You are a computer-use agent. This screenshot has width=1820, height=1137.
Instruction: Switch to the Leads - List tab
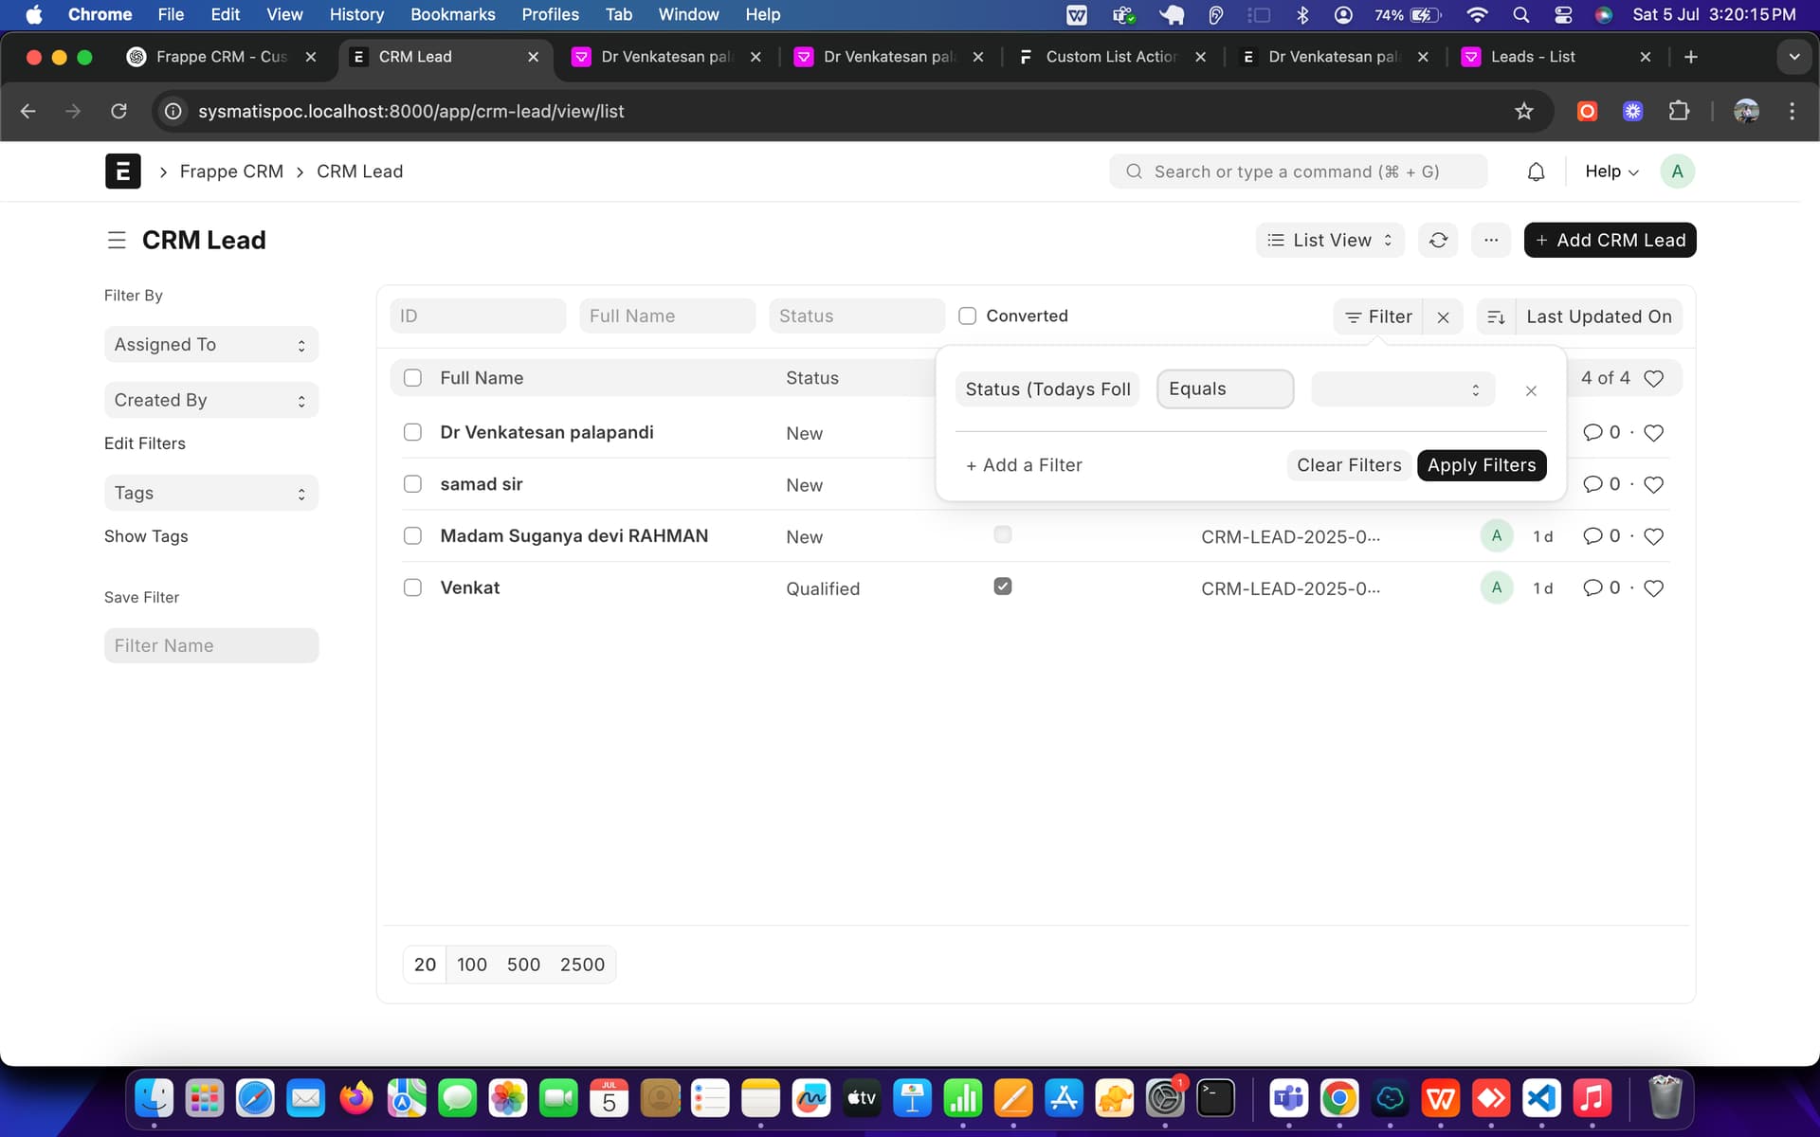(x=1555, y=57)
